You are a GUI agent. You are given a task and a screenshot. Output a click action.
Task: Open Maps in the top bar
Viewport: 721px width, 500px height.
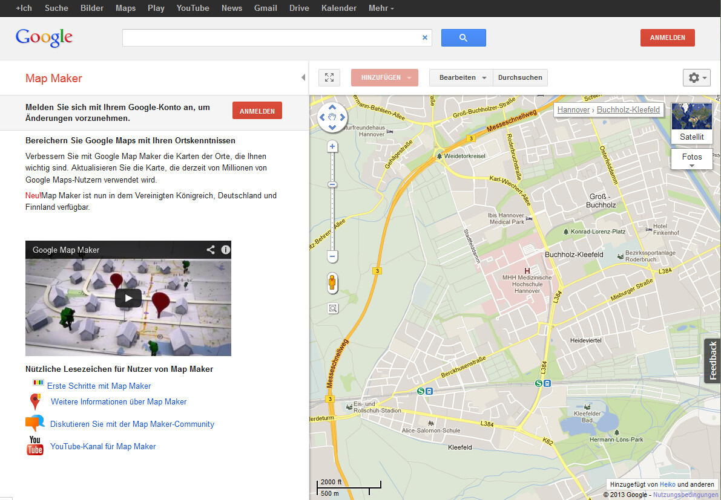[x=125, y=8]
